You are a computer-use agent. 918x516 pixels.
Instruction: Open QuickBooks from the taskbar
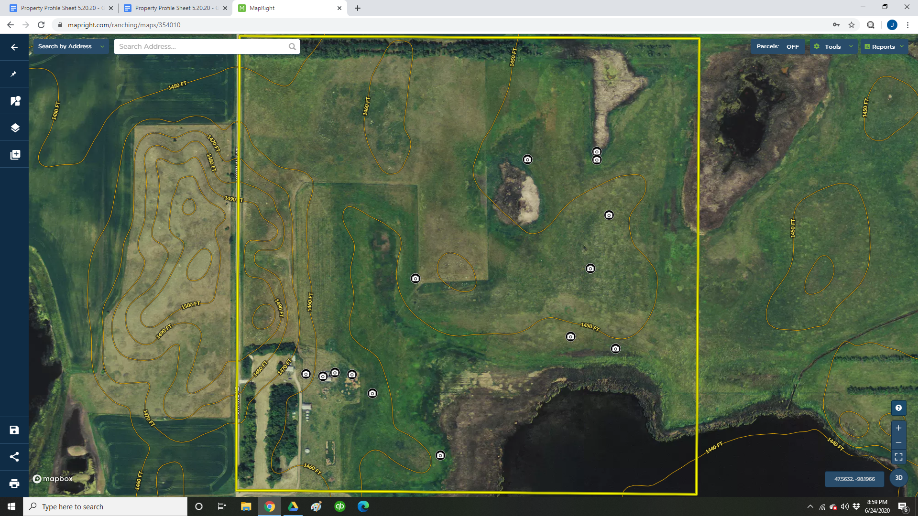[x=340, y=506]
